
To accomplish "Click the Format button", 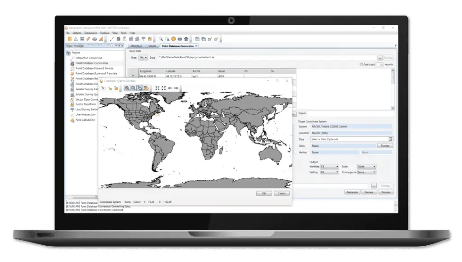I will (385, 146).
